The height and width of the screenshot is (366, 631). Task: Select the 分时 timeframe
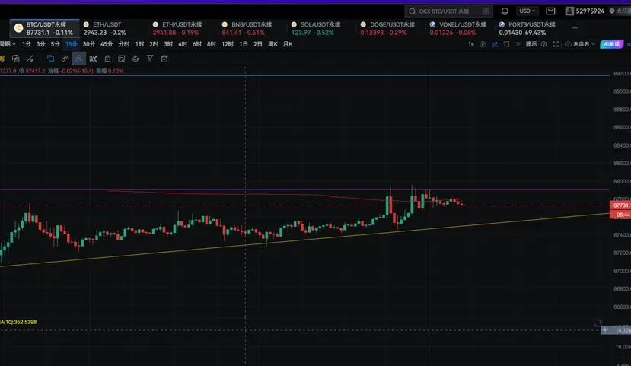(124, 44)
